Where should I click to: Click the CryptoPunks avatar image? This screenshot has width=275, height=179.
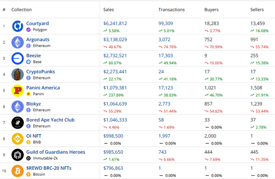17,75
